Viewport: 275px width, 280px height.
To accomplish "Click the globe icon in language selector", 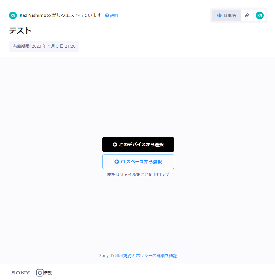I will [x=219, y=15].
